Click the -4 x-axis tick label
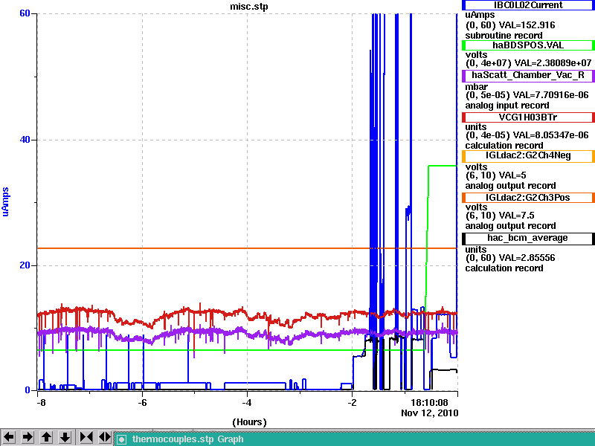The height and width of the screenshot is (446, 595). 247,402
